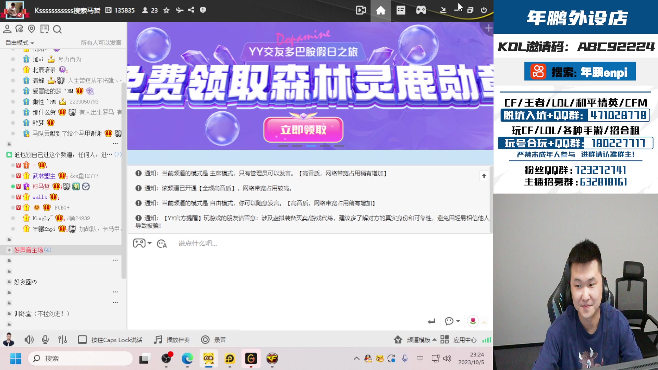This screenshot has height=370, width=658.
Task: Select user KS马哲 in channel list
Action: click(41, 186)
